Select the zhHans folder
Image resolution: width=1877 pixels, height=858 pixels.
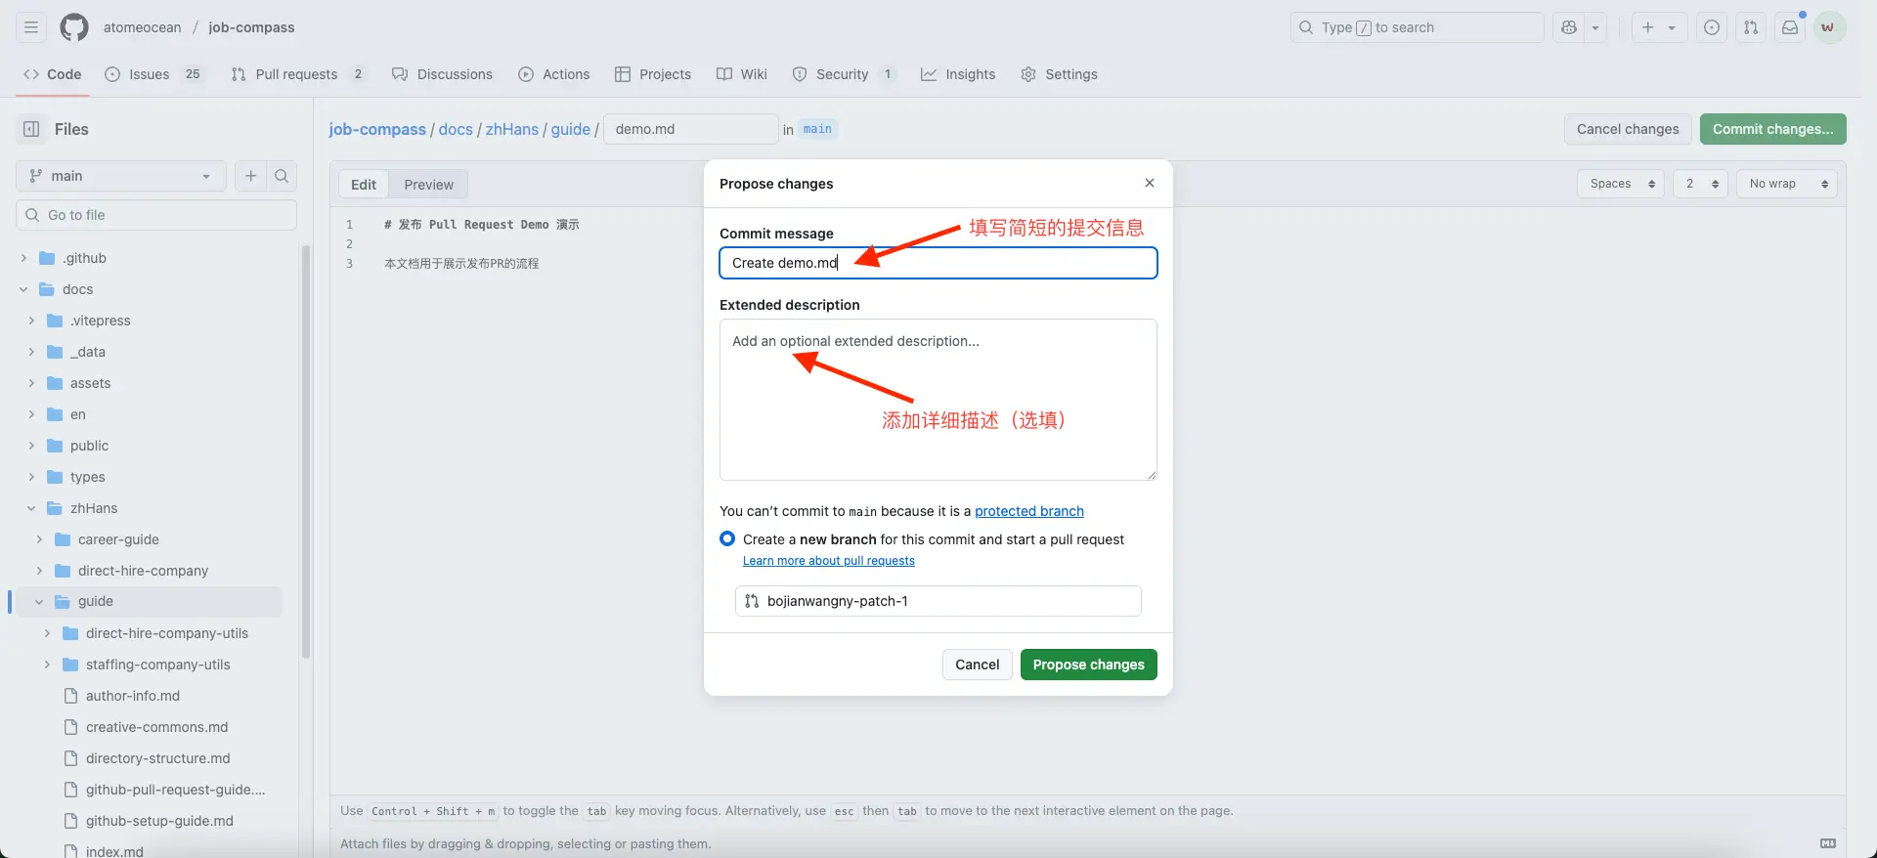[94, 508]
